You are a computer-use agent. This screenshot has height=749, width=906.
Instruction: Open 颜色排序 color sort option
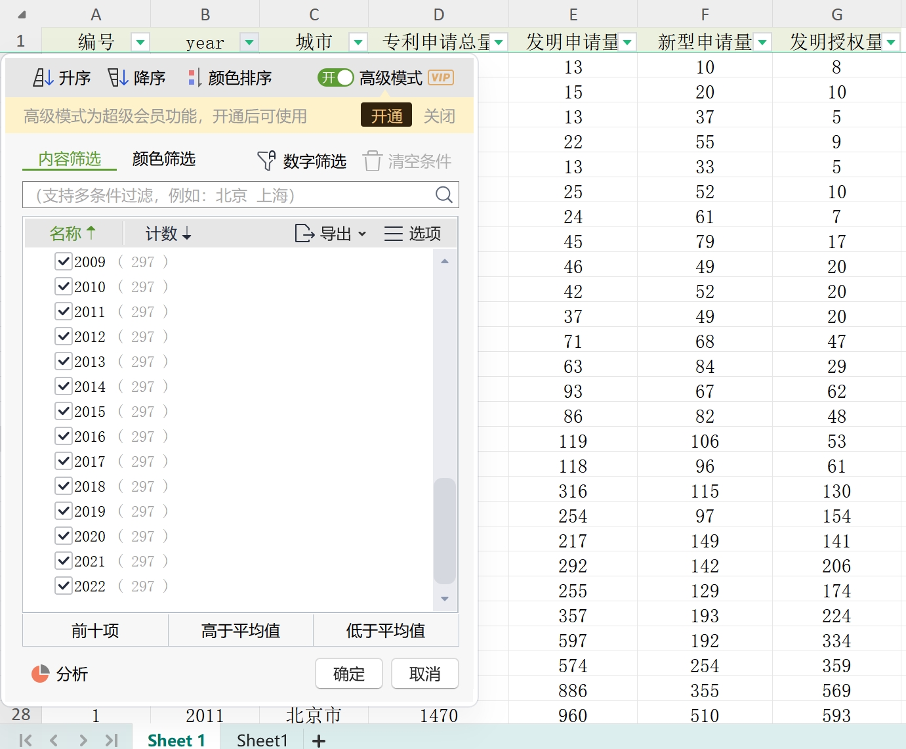coord(230,78)
